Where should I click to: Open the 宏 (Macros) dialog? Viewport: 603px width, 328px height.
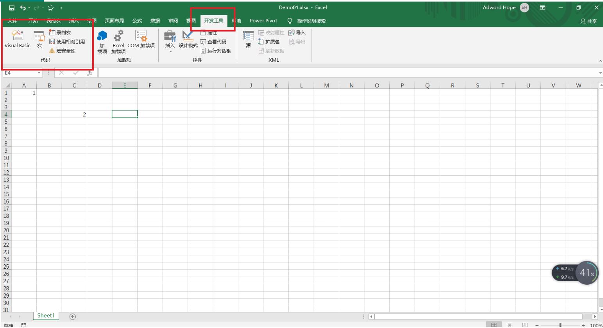(x=39, y=39)
